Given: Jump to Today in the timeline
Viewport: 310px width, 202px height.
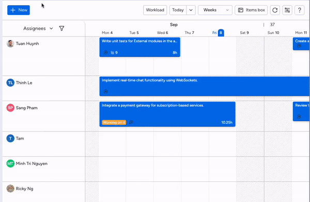Looking at the screenshot, I should coord(178,10).
